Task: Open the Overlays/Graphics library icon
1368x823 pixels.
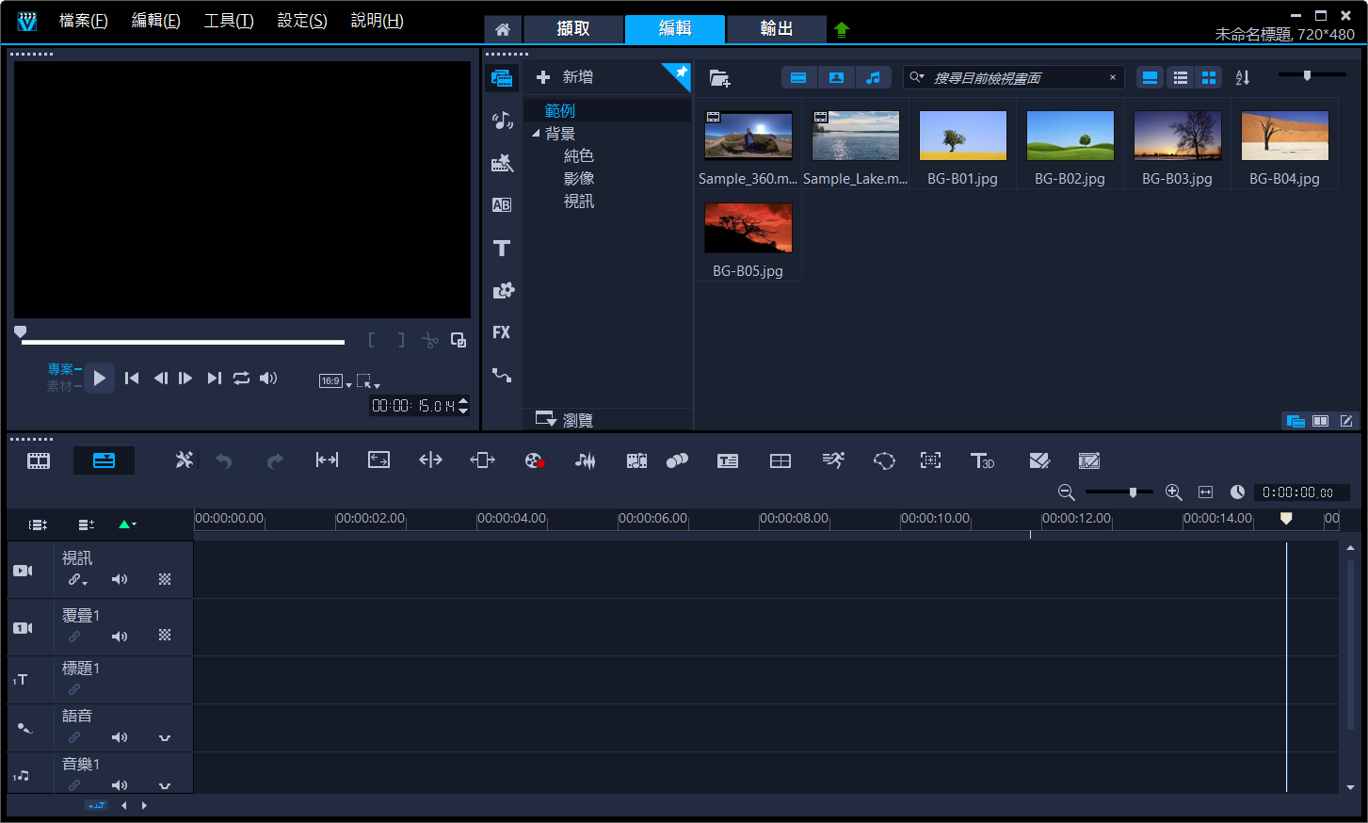Action: [502, 290]
